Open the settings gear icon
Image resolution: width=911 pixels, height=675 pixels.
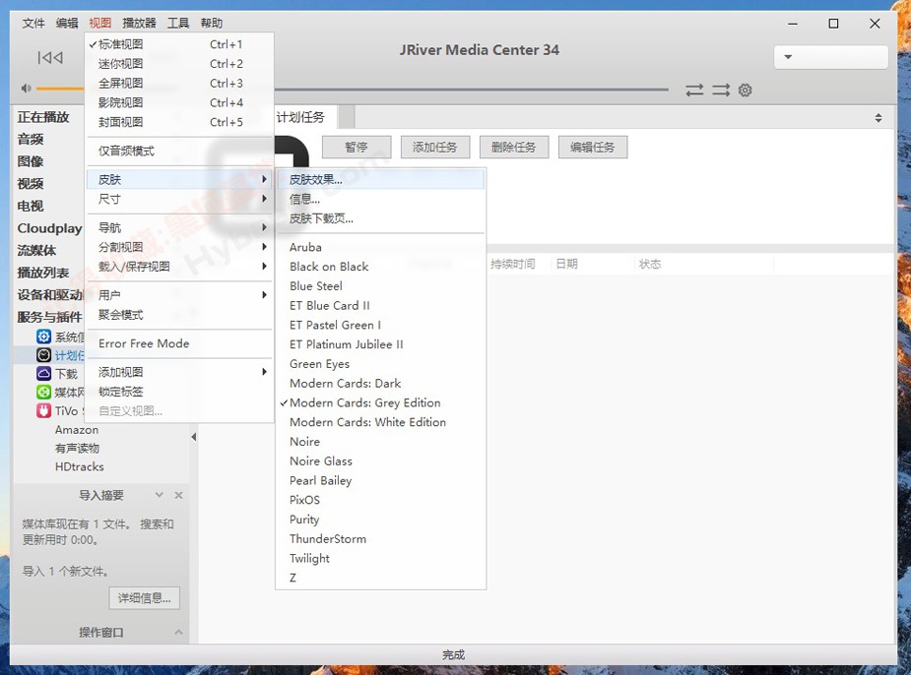745,90
